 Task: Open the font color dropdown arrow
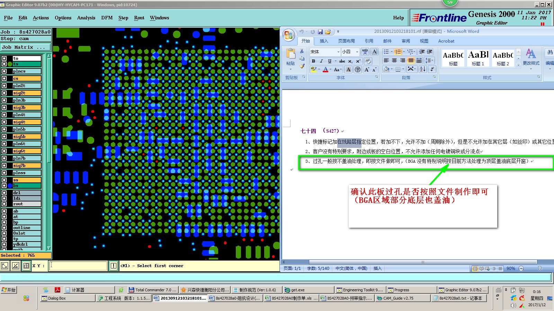coord(330,69)
